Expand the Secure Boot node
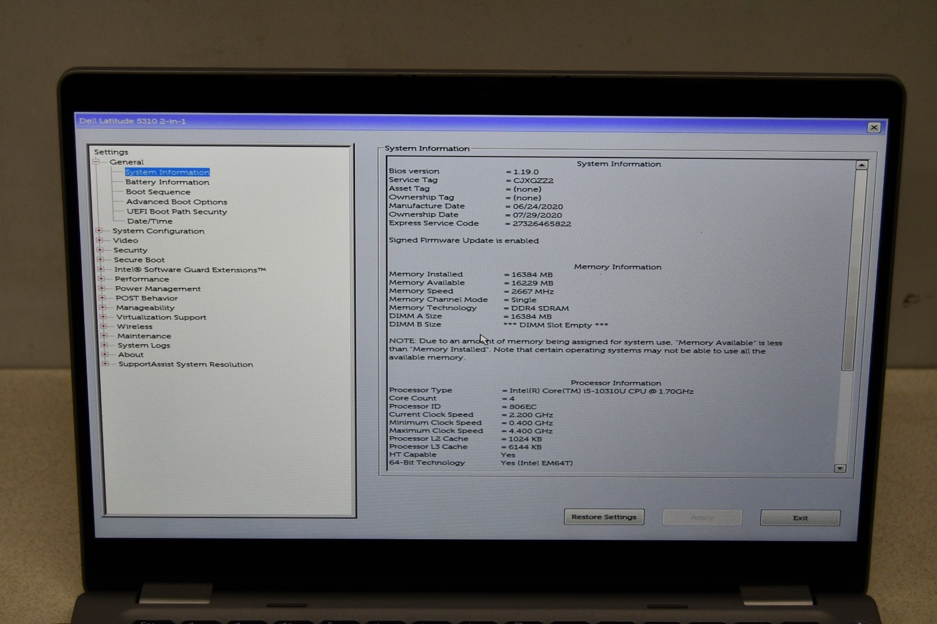Screen dimensions: 937x624 (100, 259)
